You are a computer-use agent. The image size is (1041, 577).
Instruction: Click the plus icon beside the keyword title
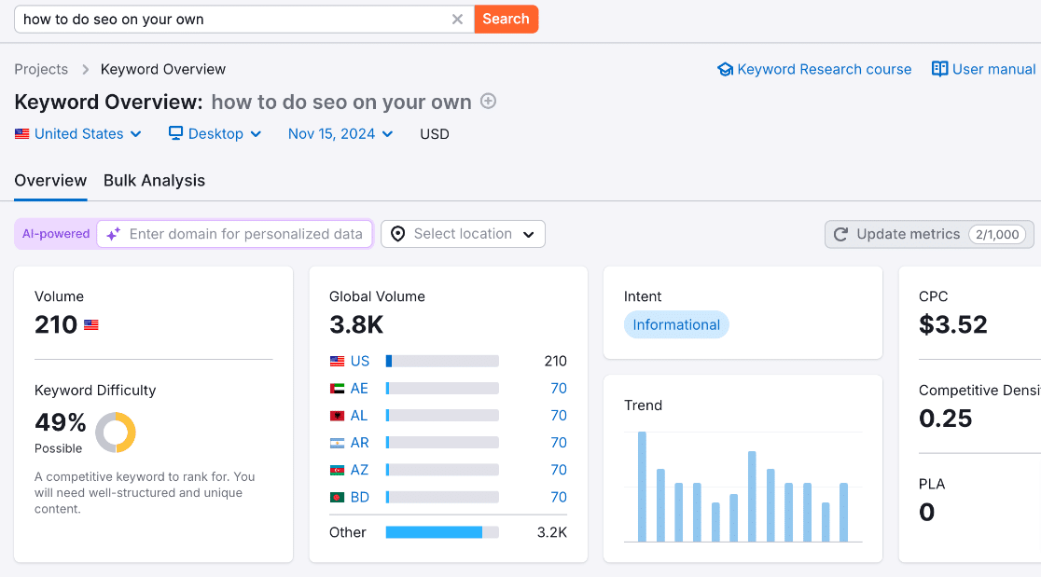488,102
